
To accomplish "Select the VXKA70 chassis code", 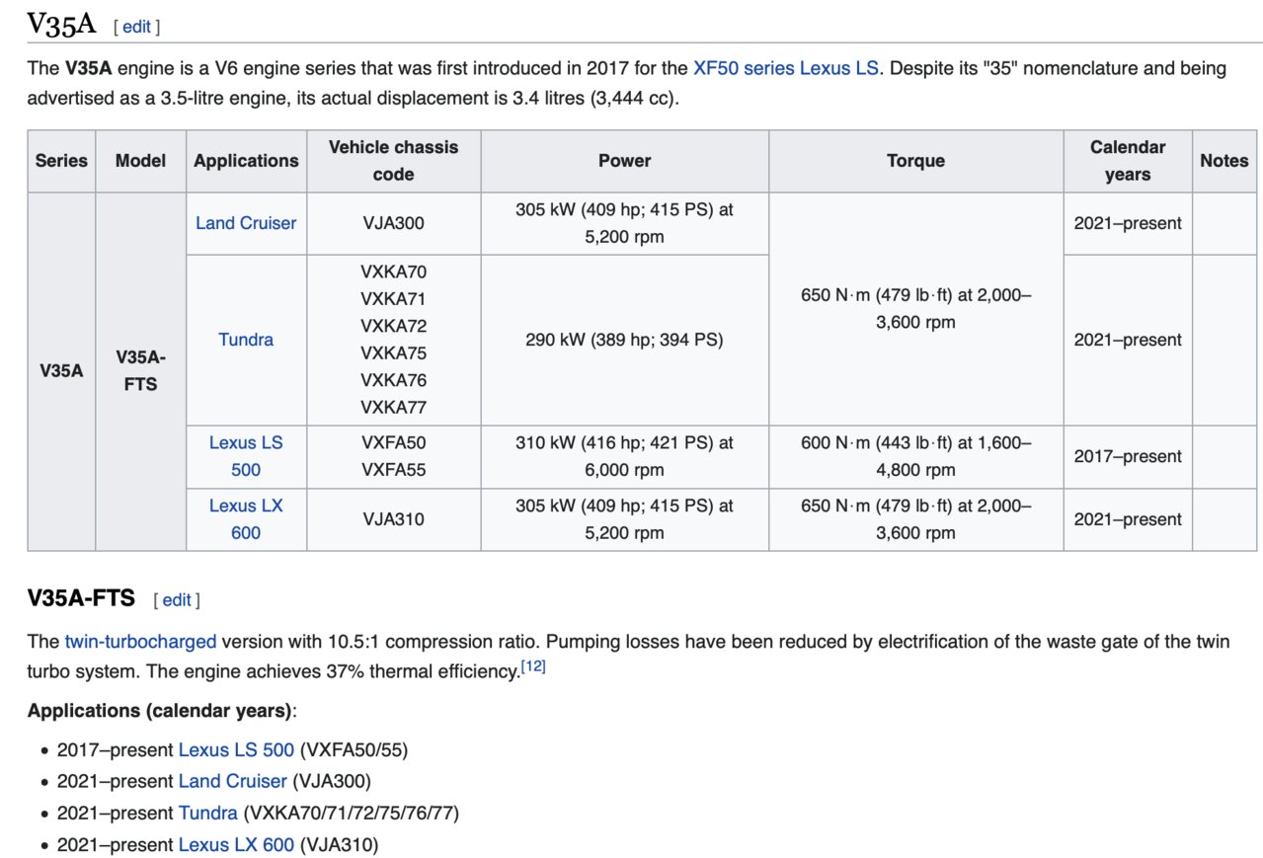I will click(x=393, y=272).
